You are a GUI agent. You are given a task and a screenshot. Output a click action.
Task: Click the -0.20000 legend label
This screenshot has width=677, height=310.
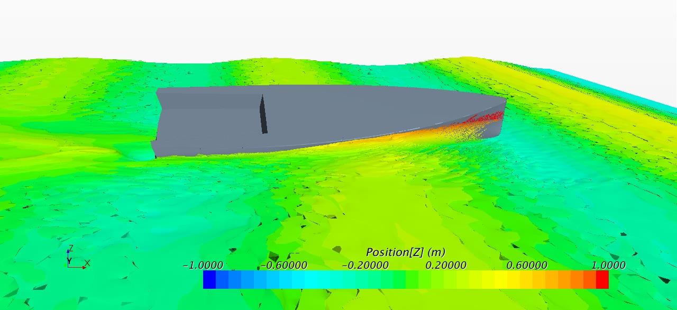365,265
